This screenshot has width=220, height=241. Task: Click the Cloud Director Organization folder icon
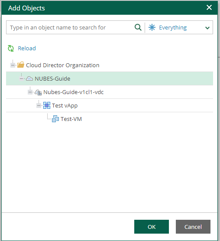pos(21,65)
